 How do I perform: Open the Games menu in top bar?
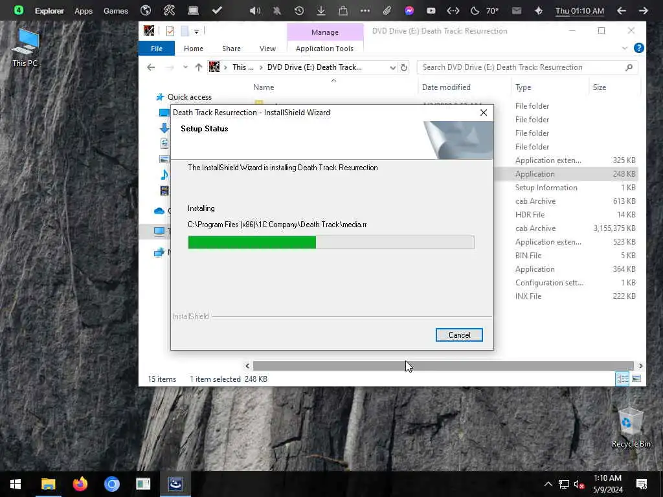pos(115,11)
